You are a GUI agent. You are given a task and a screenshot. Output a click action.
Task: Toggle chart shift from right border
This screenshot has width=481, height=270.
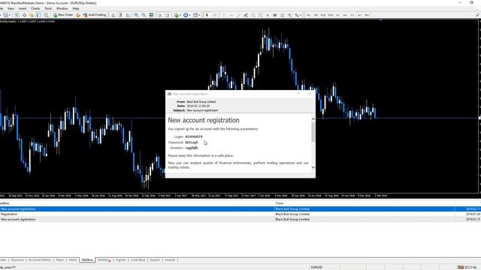[168, 15]
